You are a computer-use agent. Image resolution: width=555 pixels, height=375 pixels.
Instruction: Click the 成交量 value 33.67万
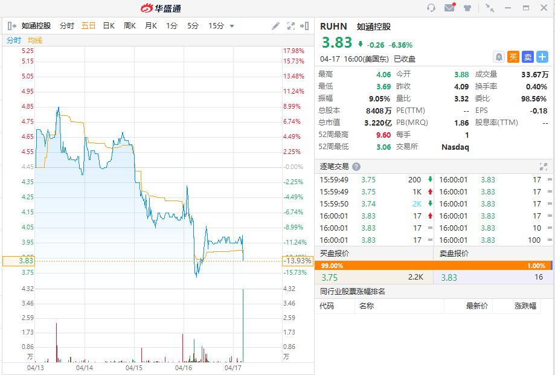click(535, 75)
